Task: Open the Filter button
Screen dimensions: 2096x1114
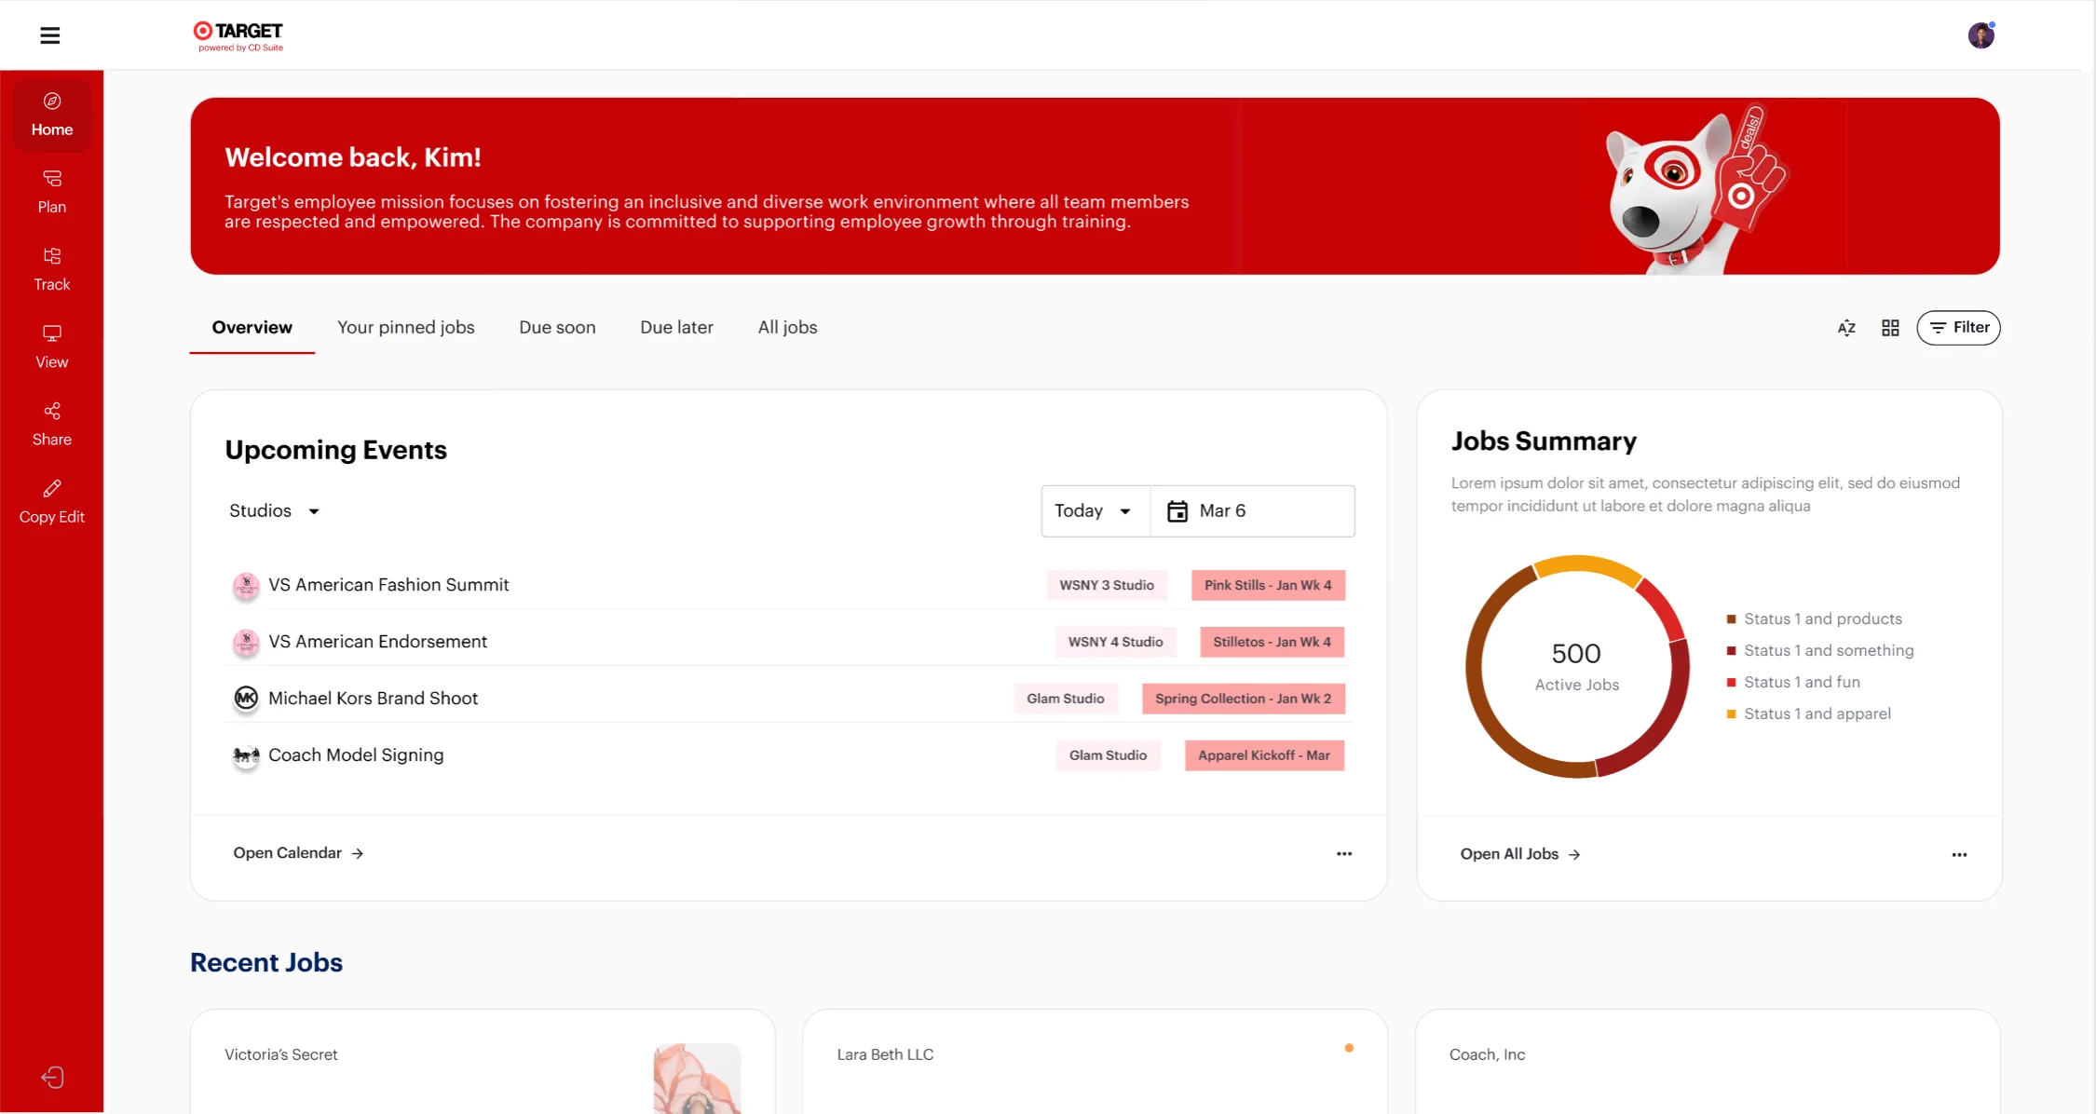Action: pos(1958,328)
